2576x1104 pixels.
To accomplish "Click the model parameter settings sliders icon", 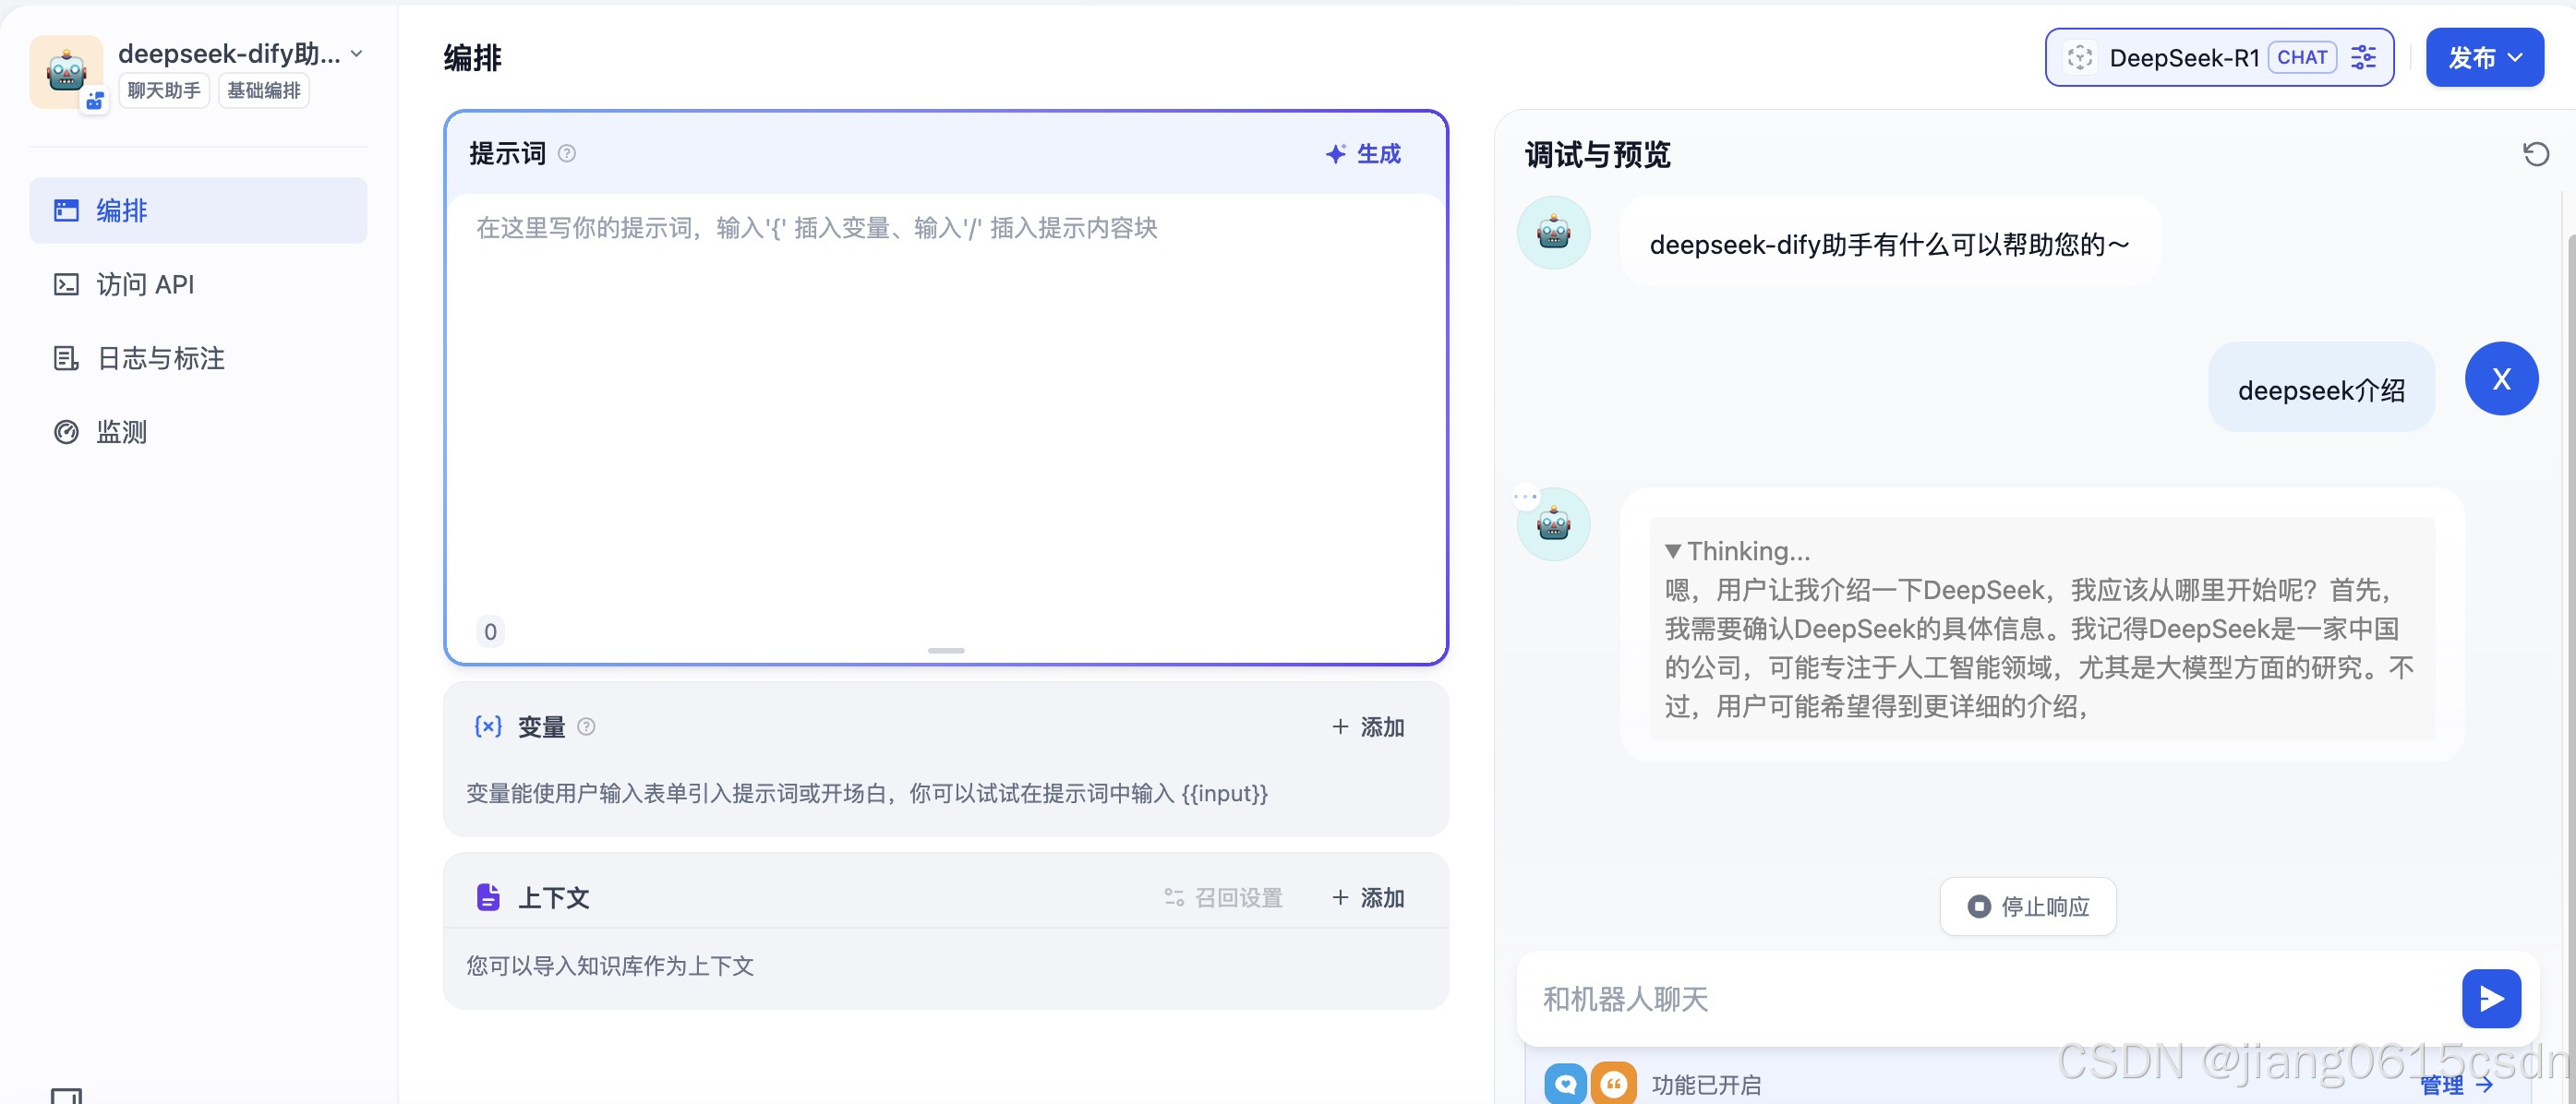I will click(2364, 58).
